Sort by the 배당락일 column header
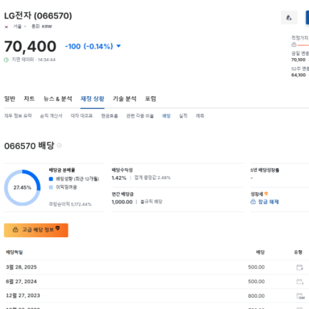Screen dimensions: 309x309 pos(14,252)
